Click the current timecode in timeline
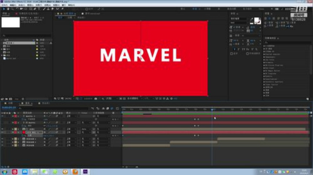 click(9, 108)
